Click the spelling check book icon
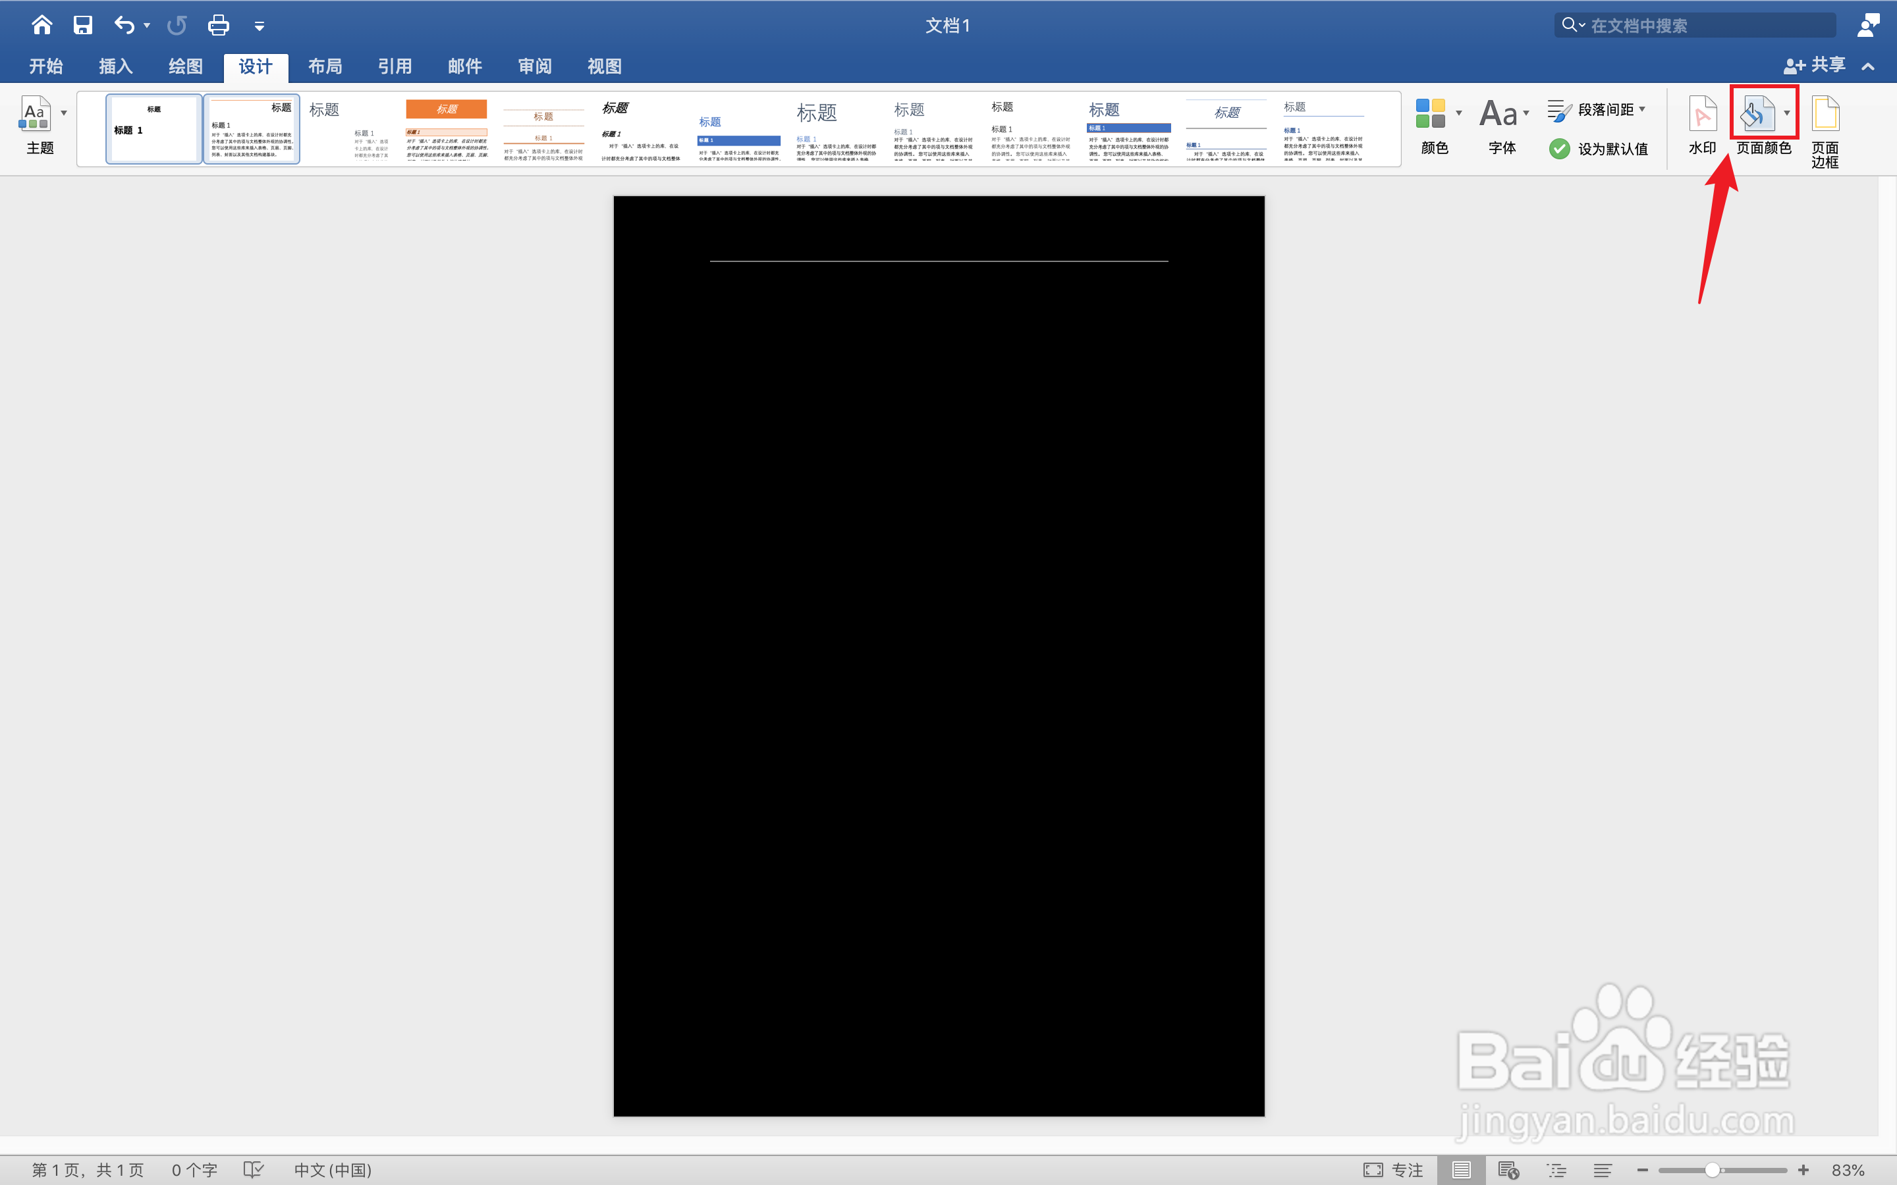Image resolution: width=1897 pixels, height=1185 pixels. tap(253, 1169)
